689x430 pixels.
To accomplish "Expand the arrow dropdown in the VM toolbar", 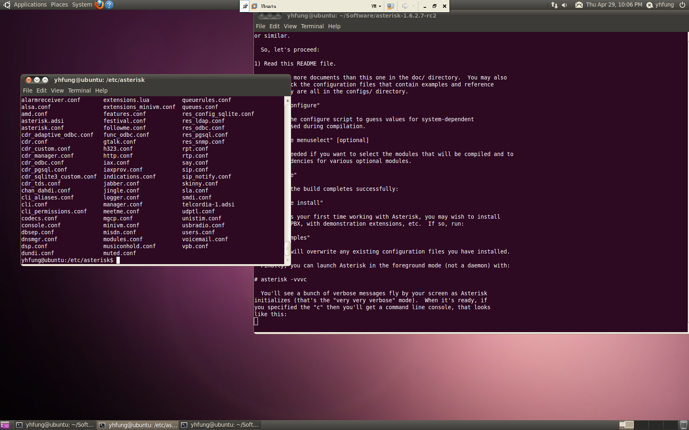I will coord(413,6).
